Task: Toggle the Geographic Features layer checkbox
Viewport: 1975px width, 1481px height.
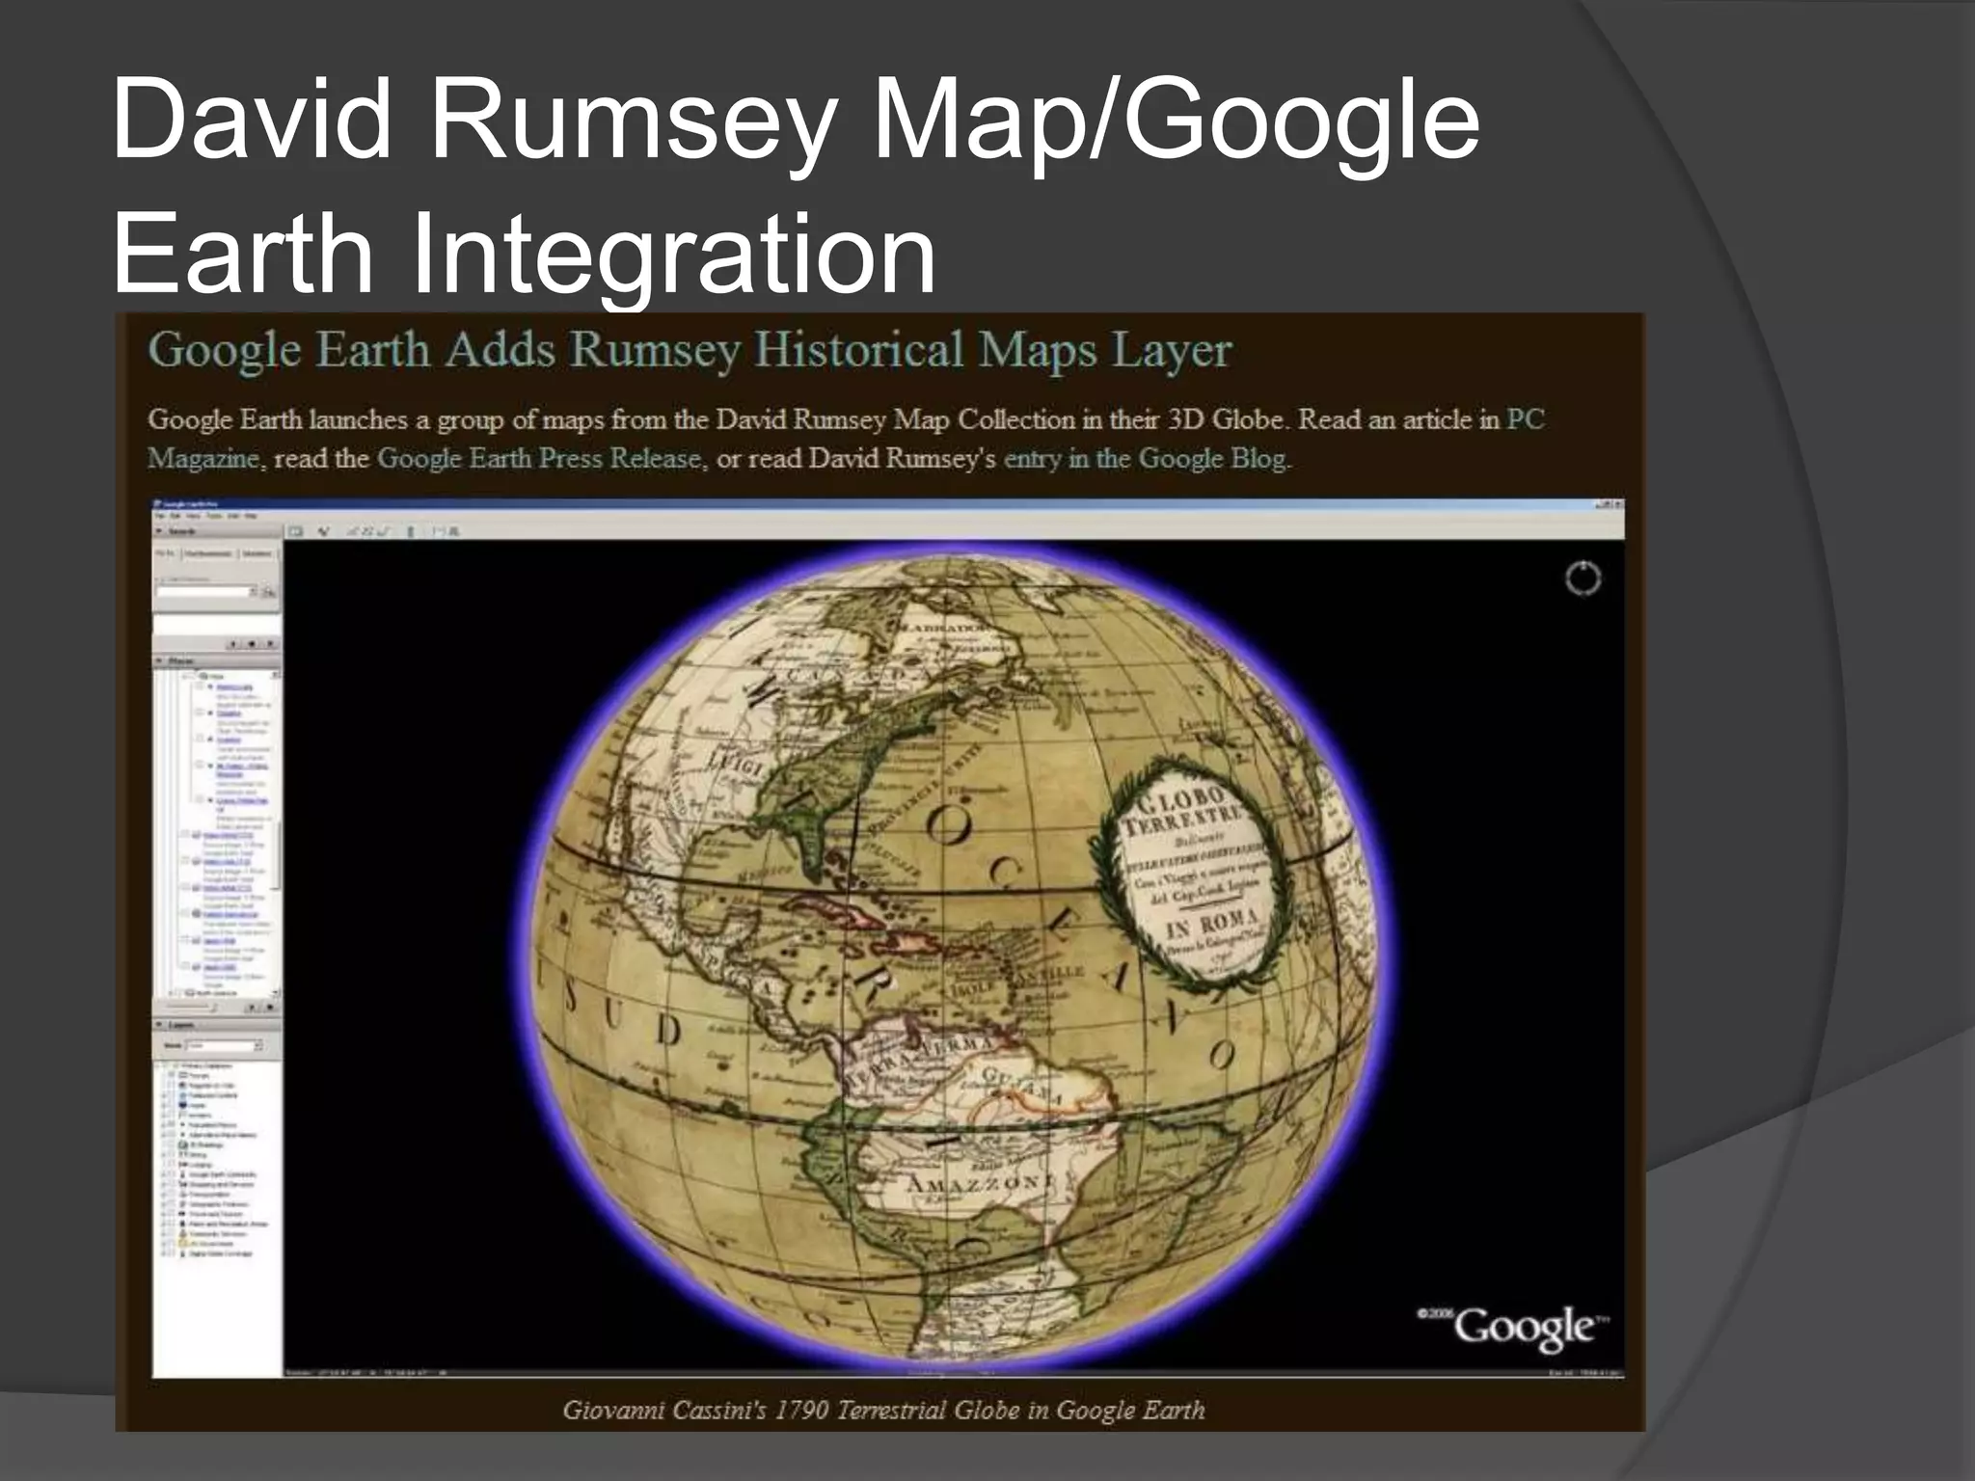Action: click(172, 1204)
